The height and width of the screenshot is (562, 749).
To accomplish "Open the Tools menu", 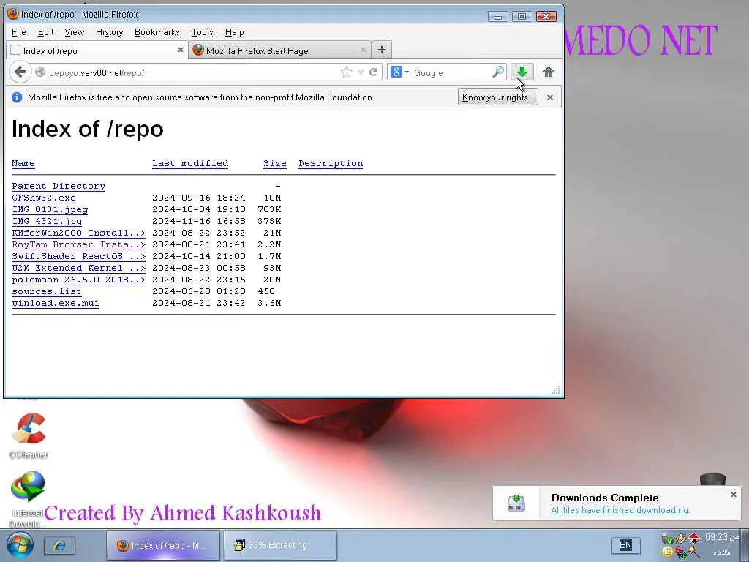I will (x=202, y=32).
